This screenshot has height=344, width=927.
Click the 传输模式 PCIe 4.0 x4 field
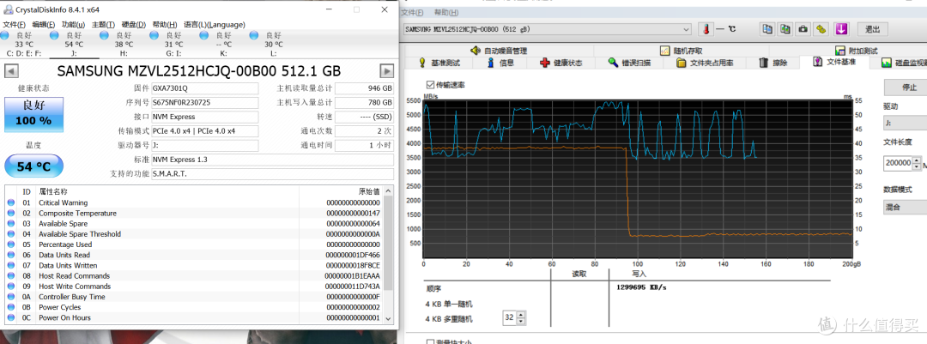click(204, 131)
